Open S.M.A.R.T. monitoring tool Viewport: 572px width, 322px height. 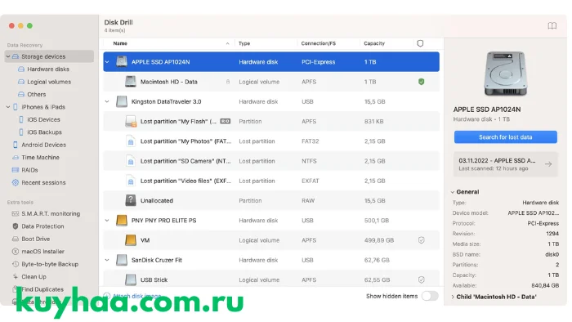pyautogui.click(x=46, y=213)
